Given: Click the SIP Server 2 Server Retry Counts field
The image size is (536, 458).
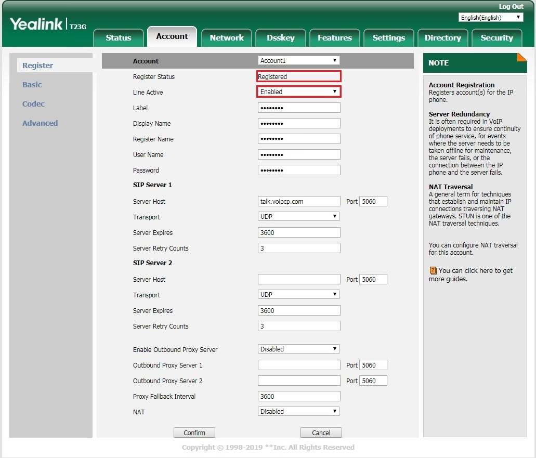Looking at the screenshot, I should coord(299,326).
